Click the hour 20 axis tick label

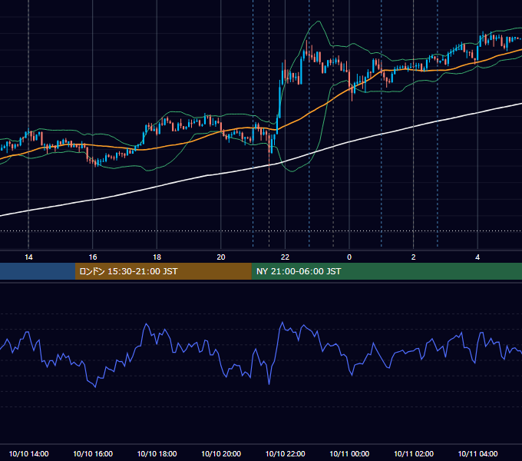point(221,257)
